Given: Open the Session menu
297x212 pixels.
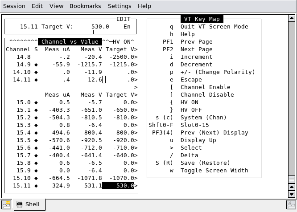Looking at the screenshot, I should click(x=14, y=6).
